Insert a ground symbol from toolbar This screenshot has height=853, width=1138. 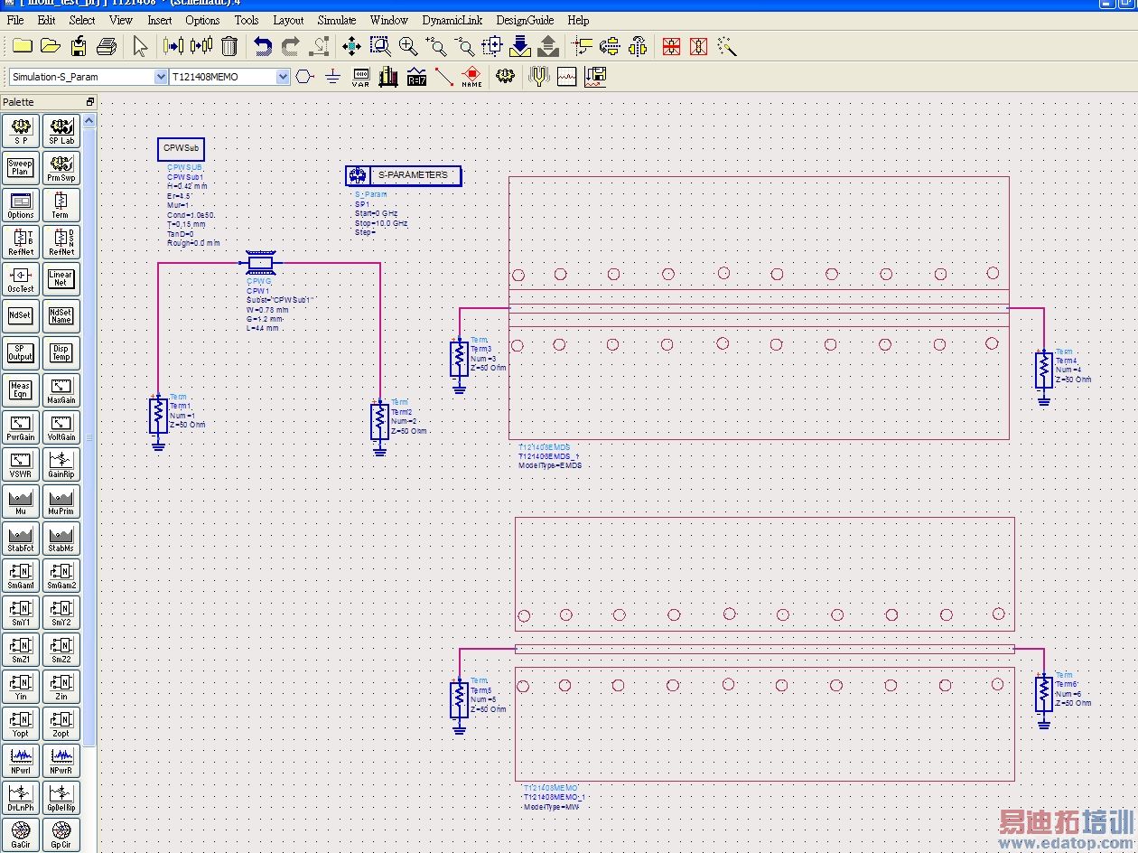tap(332, 77)
